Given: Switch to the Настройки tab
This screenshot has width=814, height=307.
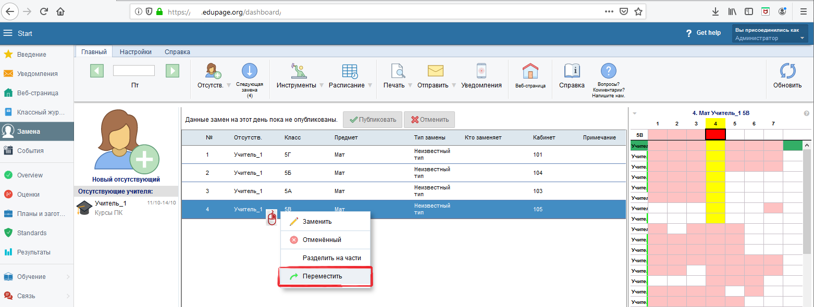Looking at the screenshot, I should coord(135,52).
